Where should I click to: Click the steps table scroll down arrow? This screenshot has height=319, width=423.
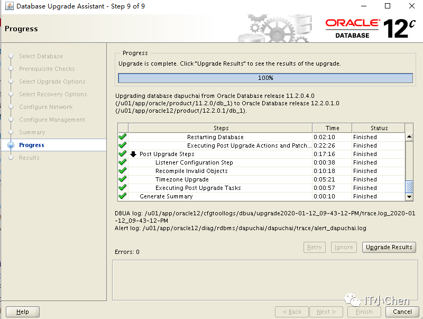(409, 197)
